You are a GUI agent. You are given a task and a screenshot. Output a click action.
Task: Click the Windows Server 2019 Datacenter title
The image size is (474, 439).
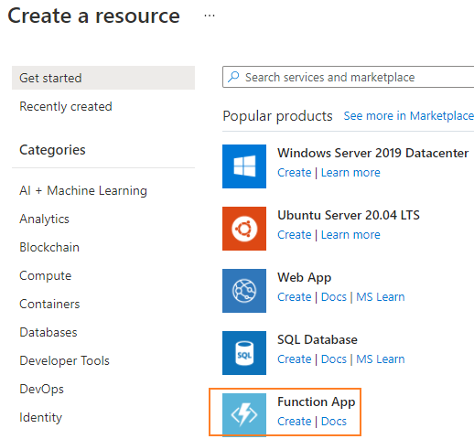coord(372,153)
